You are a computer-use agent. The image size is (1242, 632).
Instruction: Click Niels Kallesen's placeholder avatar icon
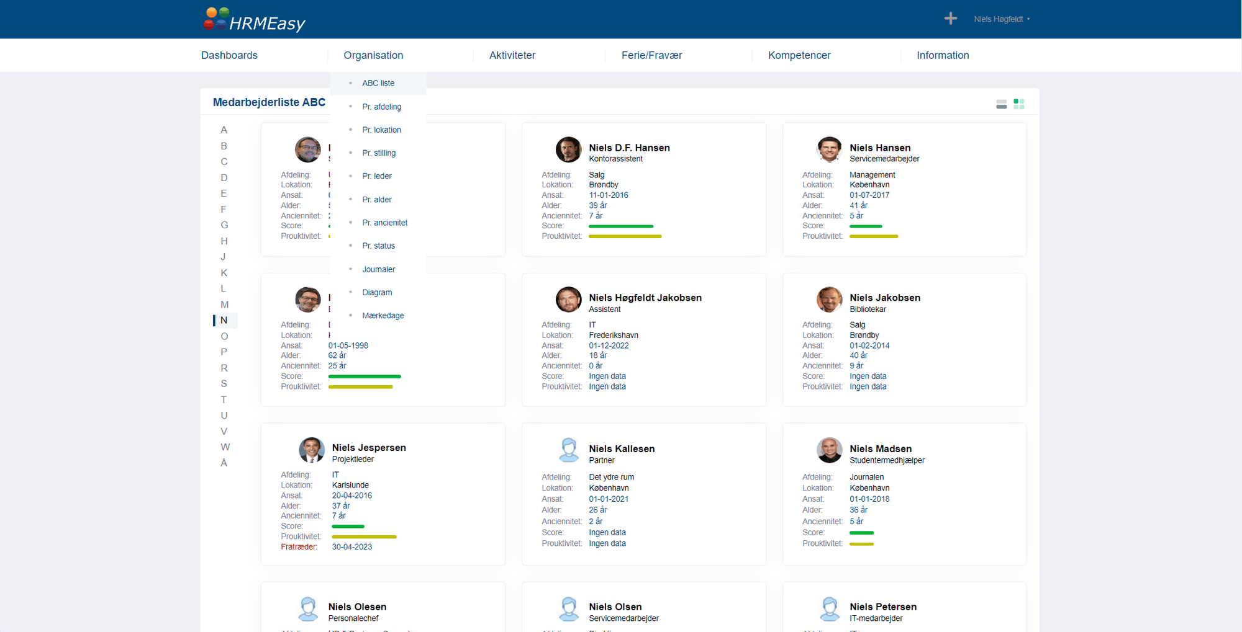click(568, 450)
